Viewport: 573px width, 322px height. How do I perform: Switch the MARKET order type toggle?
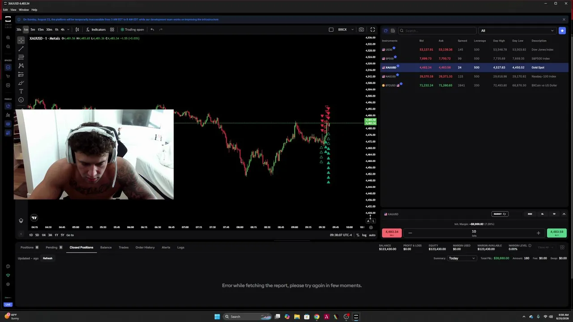(x=500, y=214)
